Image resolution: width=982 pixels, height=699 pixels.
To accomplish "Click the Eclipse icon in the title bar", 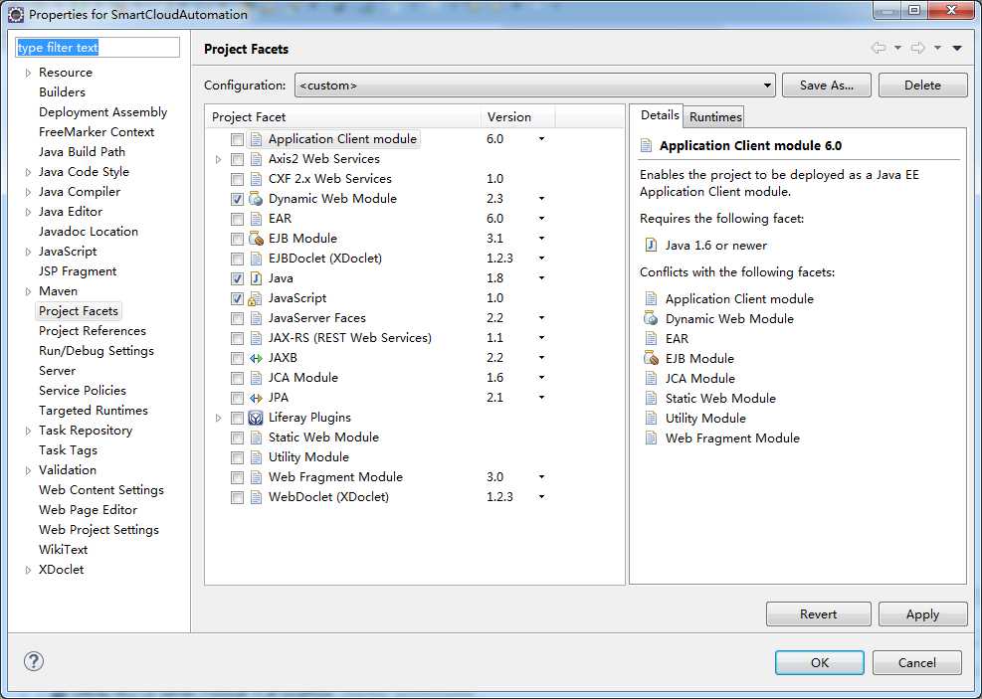I will tap(16, 14).
